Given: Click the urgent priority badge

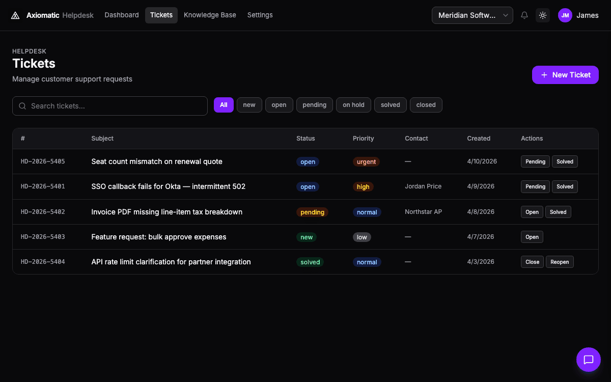Looking at the screenshot, I should 366,161.
